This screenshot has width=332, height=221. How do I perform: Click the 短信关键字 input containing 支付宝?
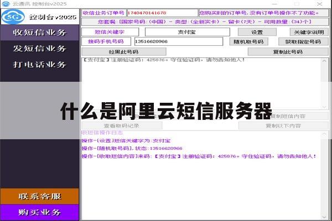point(188,32)
